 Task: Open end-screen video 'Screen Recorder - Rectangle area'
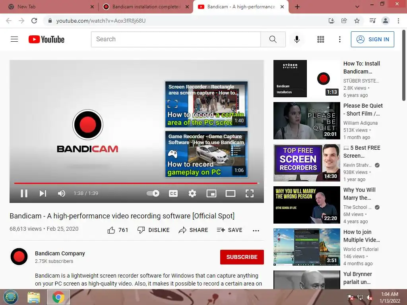tap(206, 104)
